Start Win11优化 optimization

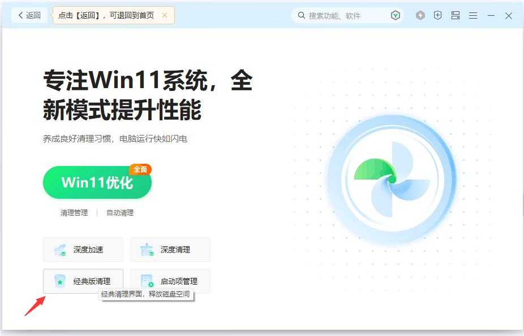(x=97, y=182)
